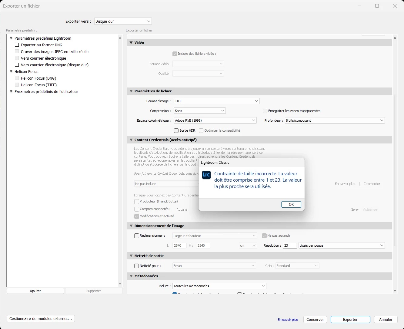Click the L width field
This screenshot has height=329, width=404.
click(x=179, y=245)
